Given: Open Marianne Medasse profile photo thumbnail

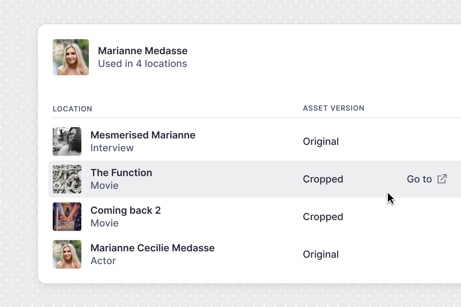Looking at the screenshot, I should (x=71, y=57).
